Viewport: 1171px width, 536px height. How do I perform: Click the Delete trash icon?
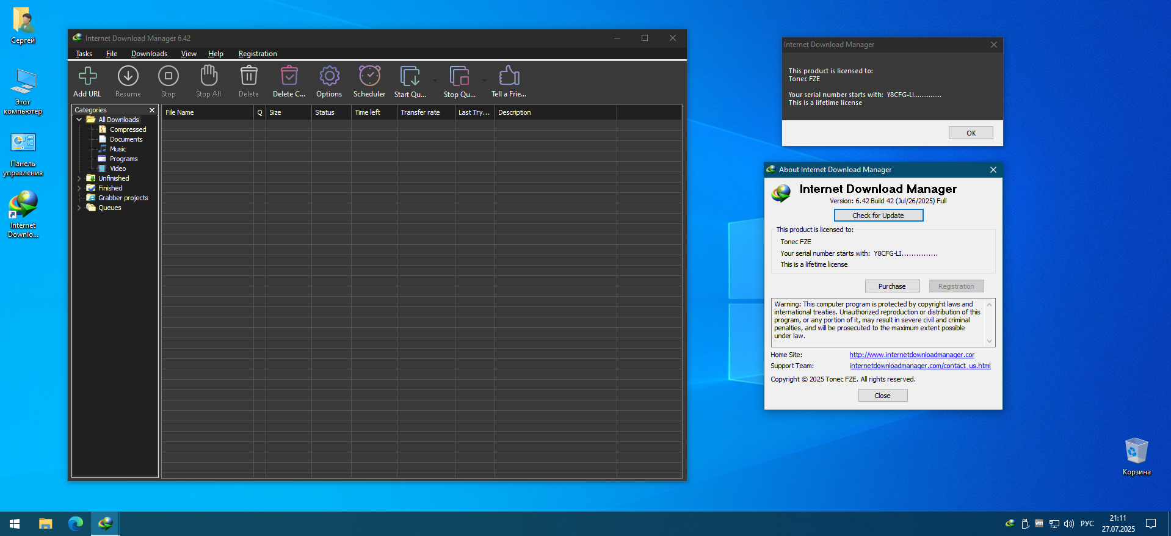[248, 76]
